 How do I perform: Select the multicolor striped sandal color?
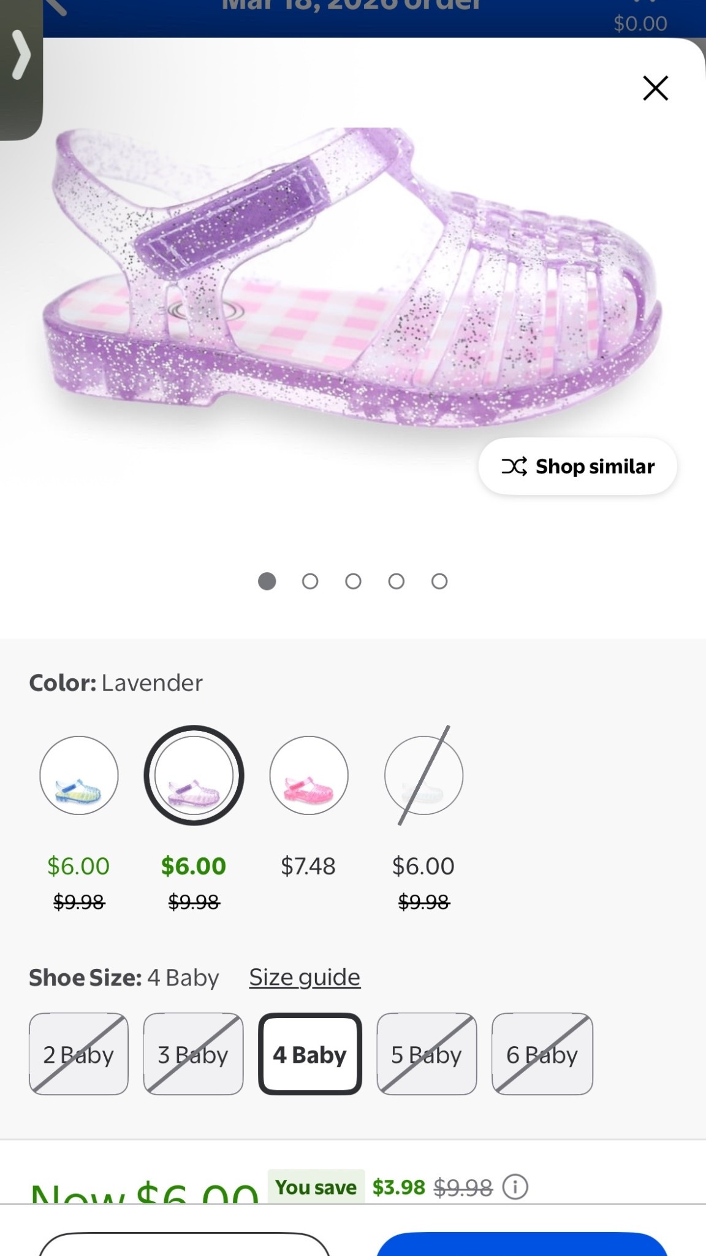coord(78,775)
